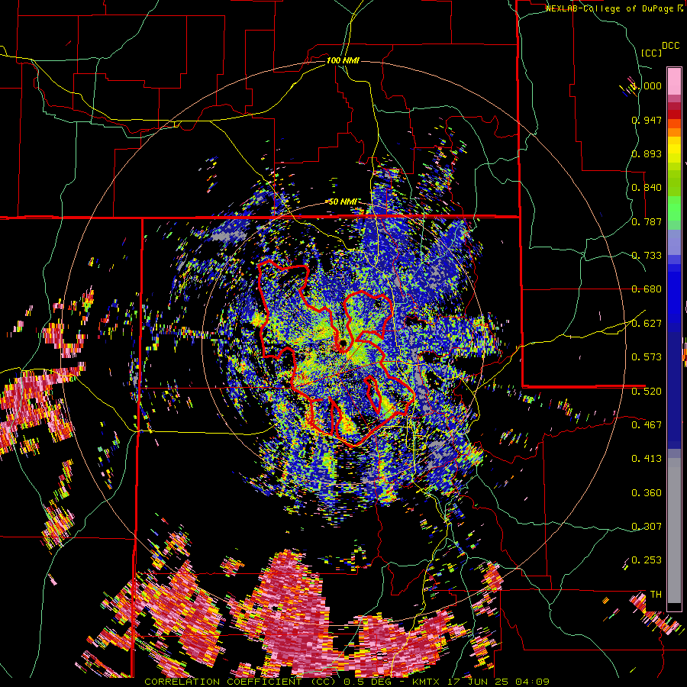The height and width of the screenshot is (687, 687).
Task: Select the 0.840 legend value
Action: click(x=647, y=188)
